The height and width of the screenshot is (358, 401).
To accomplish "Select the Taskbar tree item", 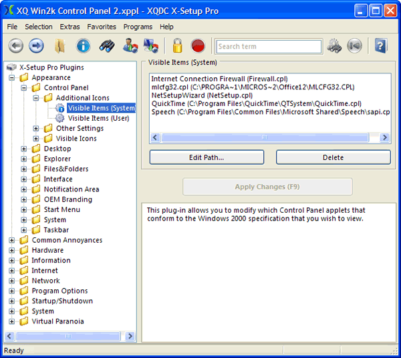I will 56,230.
